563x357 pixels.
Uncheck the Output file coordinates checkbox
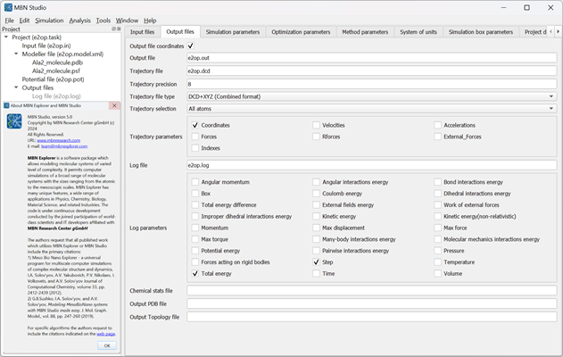coord(191,46)
